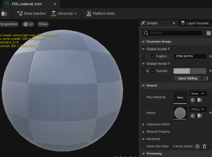212x157 pixels.
Task: Click the "0 Array eleme" value text
Action: (x=183, y=146)
